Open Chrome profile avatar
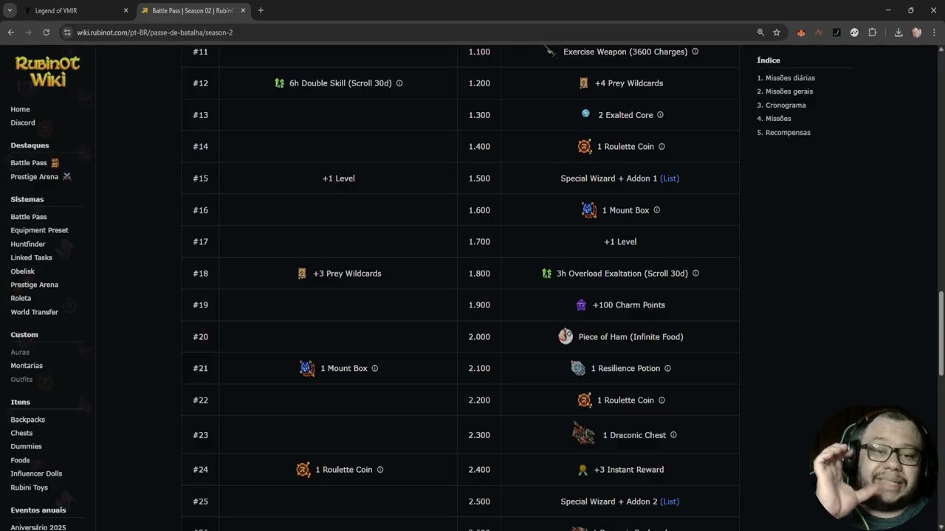The width and height of the screenshot is (945, 531). point(917,32)
